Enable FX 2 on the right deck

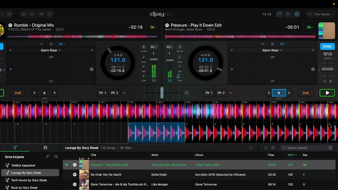pos(221,93)
